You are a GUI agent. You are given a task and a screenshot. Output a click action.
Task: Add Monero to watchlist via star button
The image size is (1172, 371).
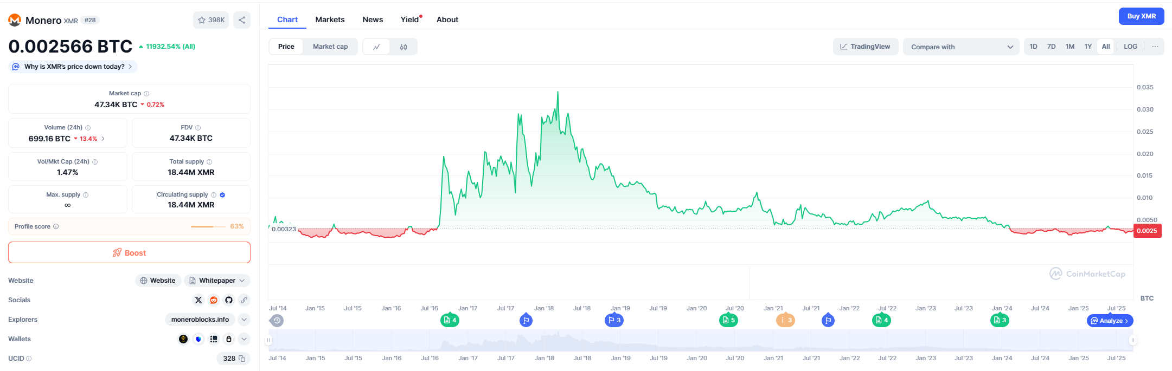pyautogui.click(x=211, y=20)
